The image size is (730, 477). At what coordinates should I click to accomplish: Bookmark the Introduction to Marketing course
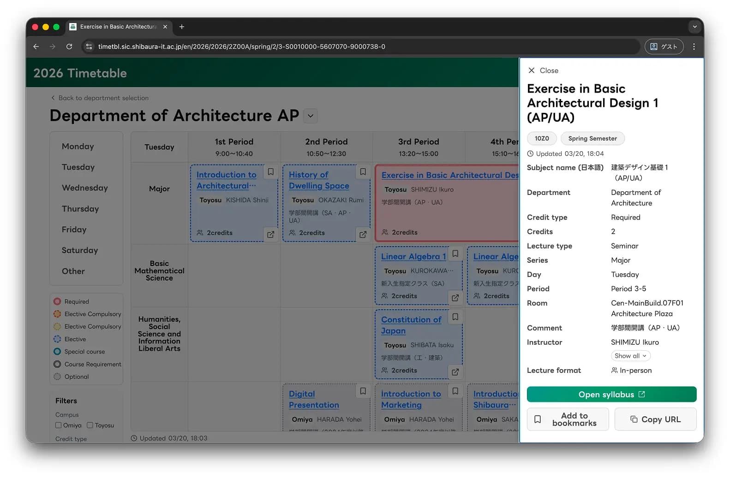tap(455, 391)
